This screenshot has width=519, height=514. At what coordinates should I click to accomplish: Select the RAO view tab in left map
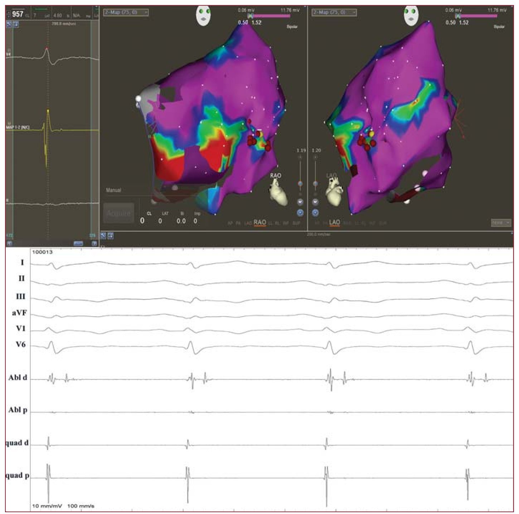coord(259,222)
